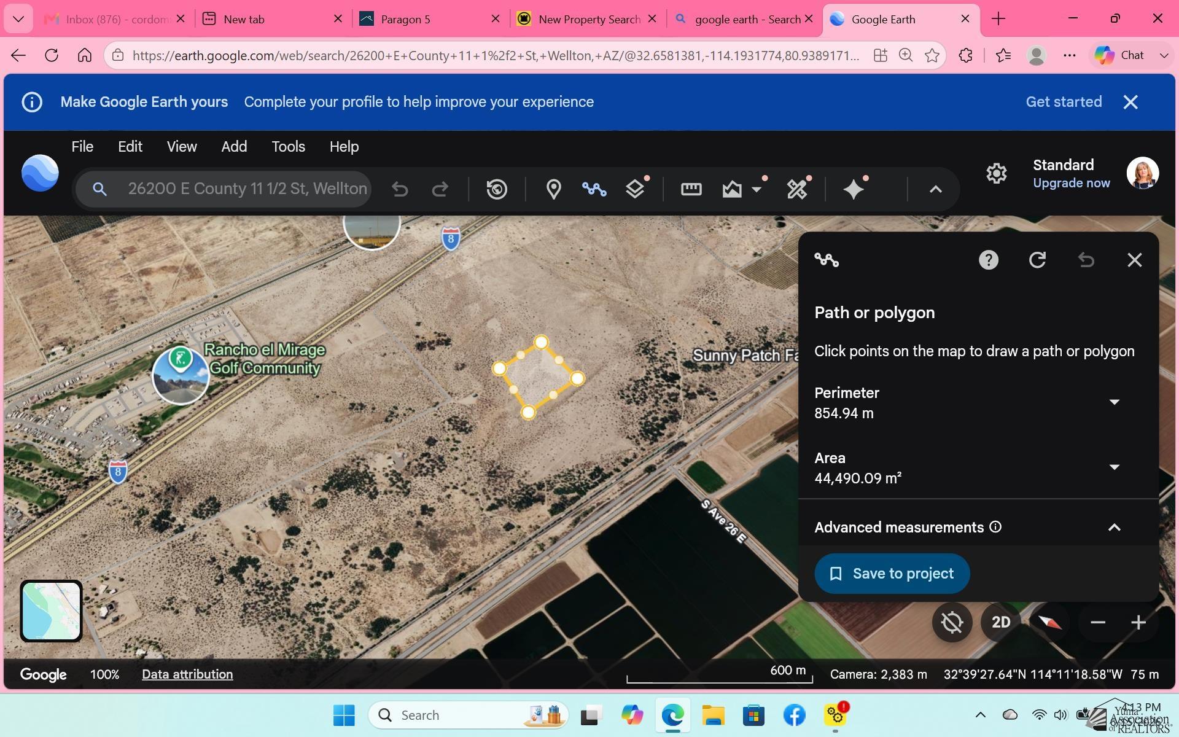Click the toolbar undo arrow
The image size is (1179, 737).
point(400,189)
